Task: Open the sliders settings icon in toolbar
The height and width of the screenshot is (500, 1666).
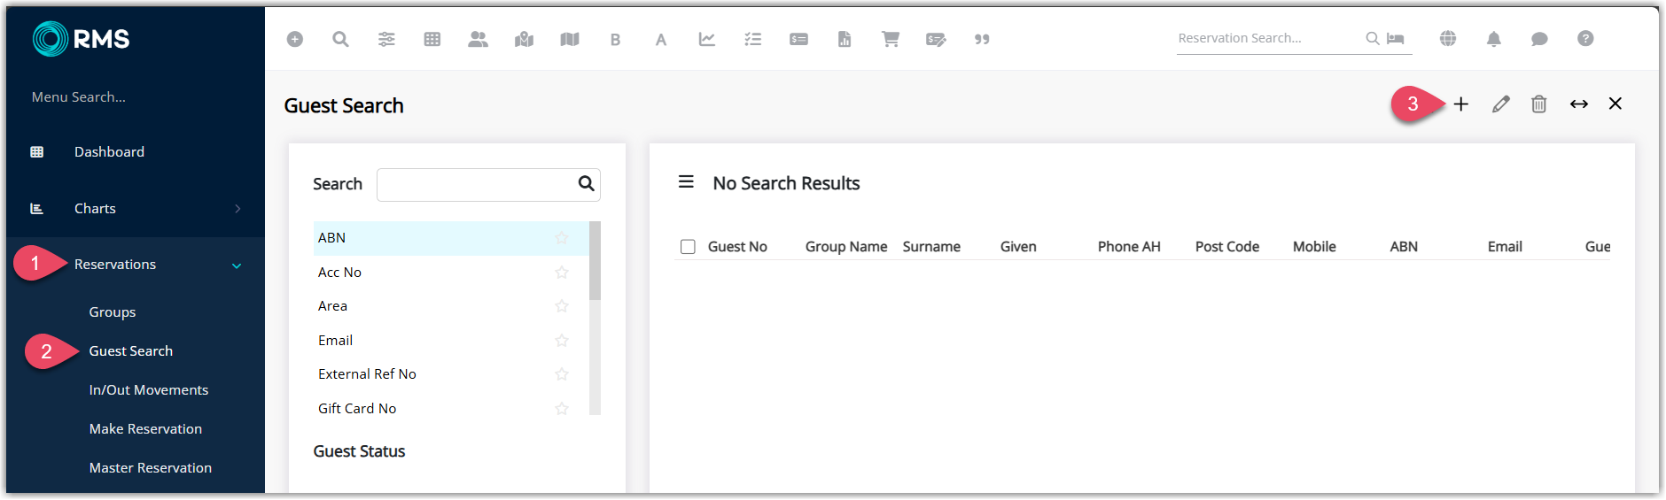Action: [x=386, y=39]
